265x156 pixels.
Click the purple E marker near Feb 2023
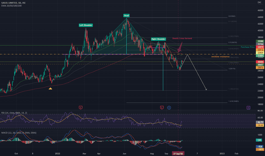coord(248,107)
